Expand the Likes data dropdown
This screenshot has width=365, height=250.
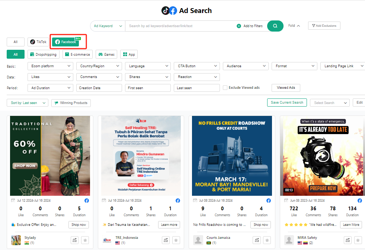[50, 77]
